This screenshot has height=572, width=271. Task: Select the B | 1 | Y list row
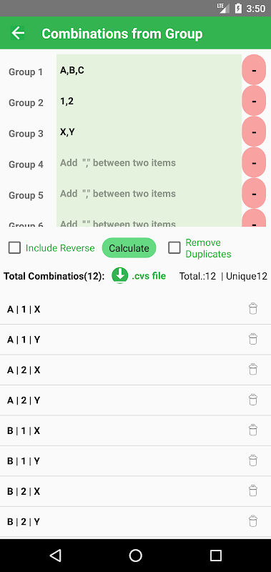tap(135, 461)
